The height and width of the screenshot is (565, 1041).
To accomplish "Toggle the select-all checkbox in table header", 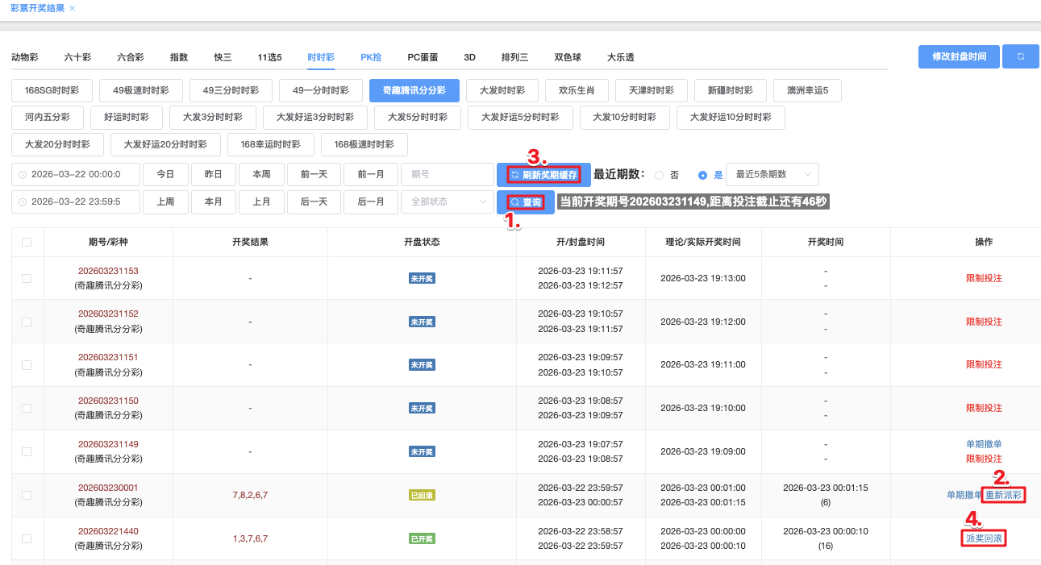I will tap(27, 242).
